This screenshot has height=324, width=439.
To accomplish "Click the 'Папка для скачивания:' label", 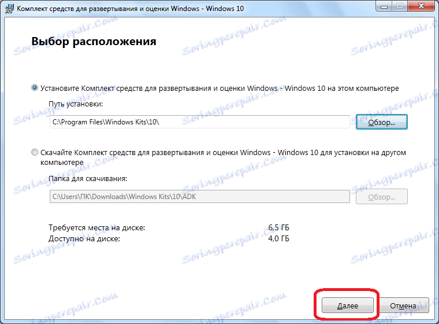I will (88, 179).
